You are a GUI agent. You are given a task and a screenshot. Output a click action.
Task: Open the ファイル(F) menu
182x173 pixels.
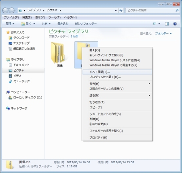[11, 17]
